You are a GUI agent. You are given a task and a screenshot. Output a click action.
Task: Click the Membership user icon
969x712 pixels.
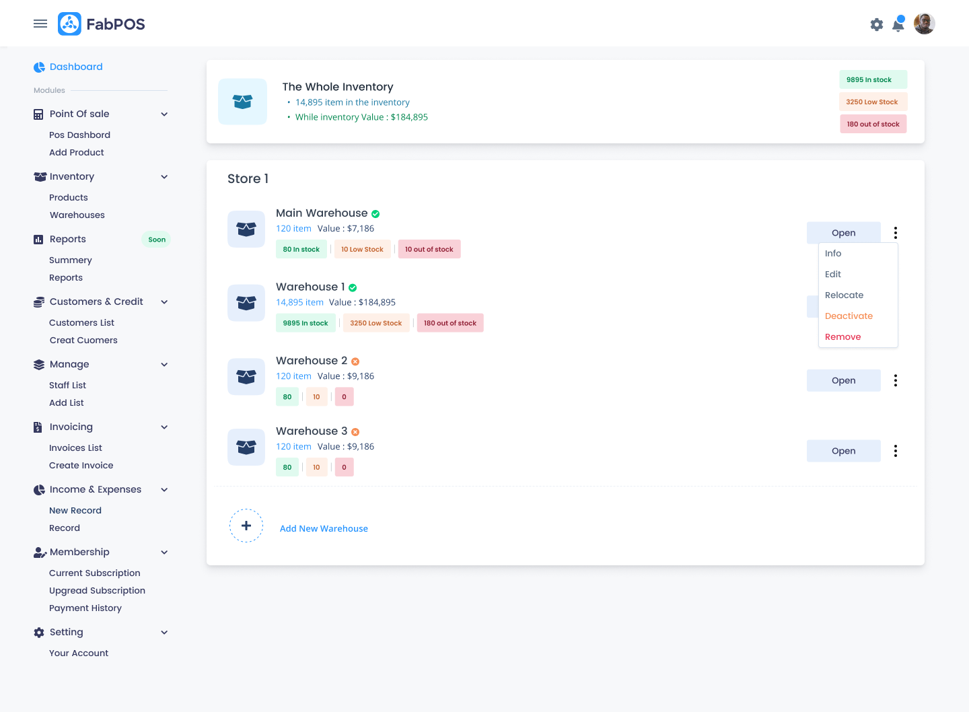[40, 553]
